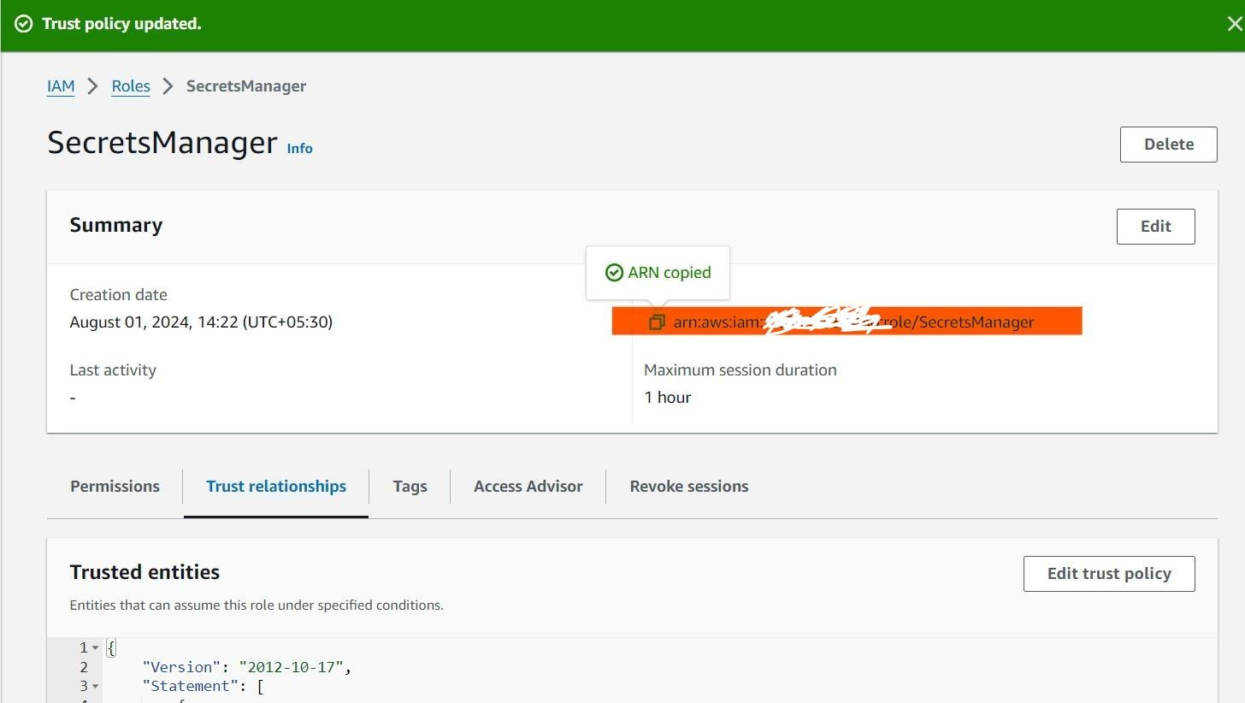
Task: Open the IAM breadcrumb link
Action: 61,86
